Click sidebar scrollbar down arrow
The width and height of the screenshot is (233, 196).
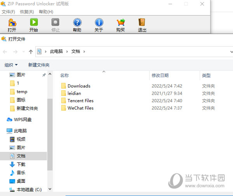tap(50, 189)
